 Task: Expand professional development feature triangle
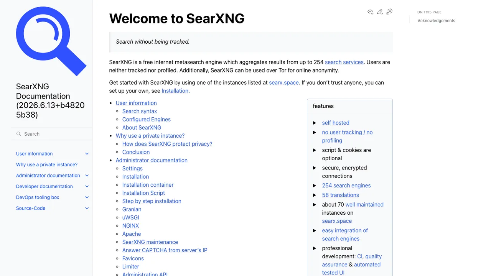pos(315,248)
